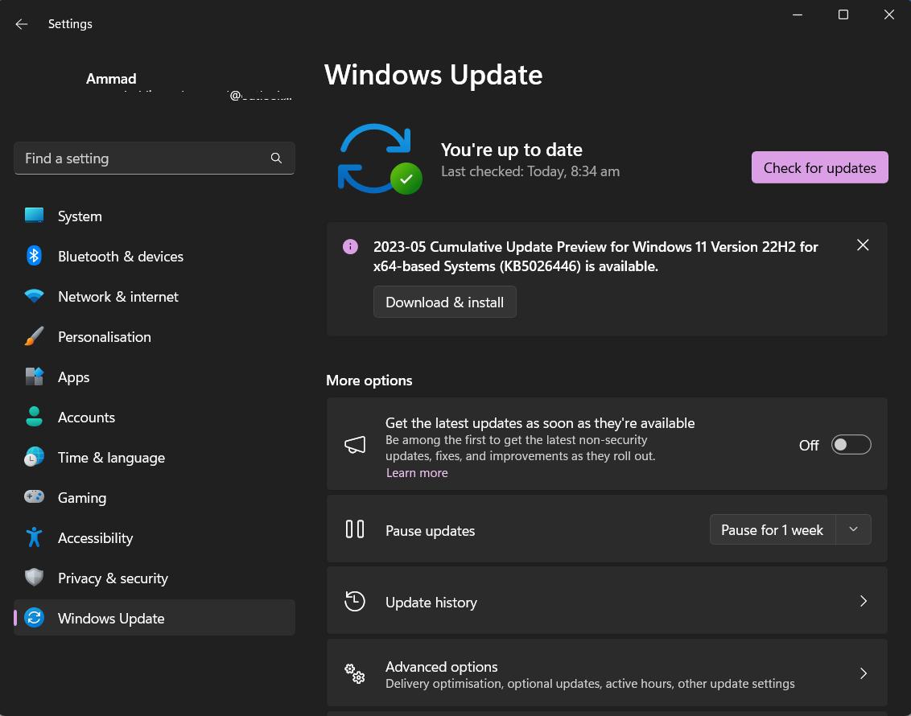Select the Accounts icon
This screenshot has height=716, width=911.
pyautogui.click(x=34, y=417)
